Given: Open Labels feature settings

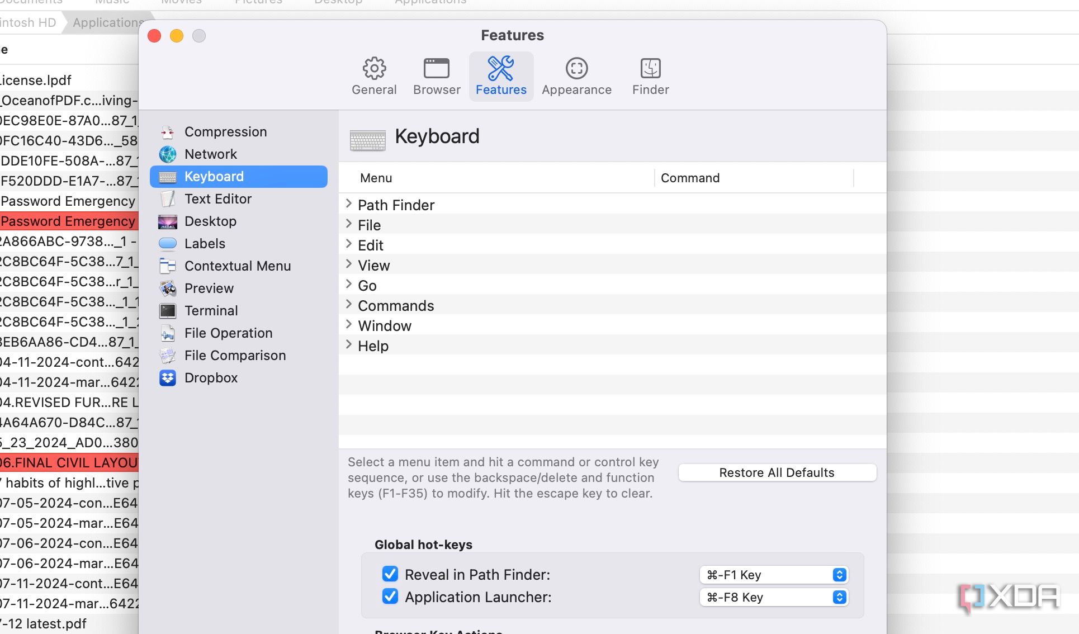Looking at the screenshot, I should (x=239, y=244).
